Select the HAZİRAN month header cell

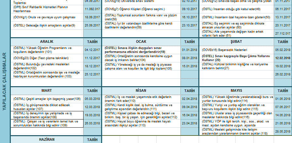pyautogui.click(x=47, y=139)
